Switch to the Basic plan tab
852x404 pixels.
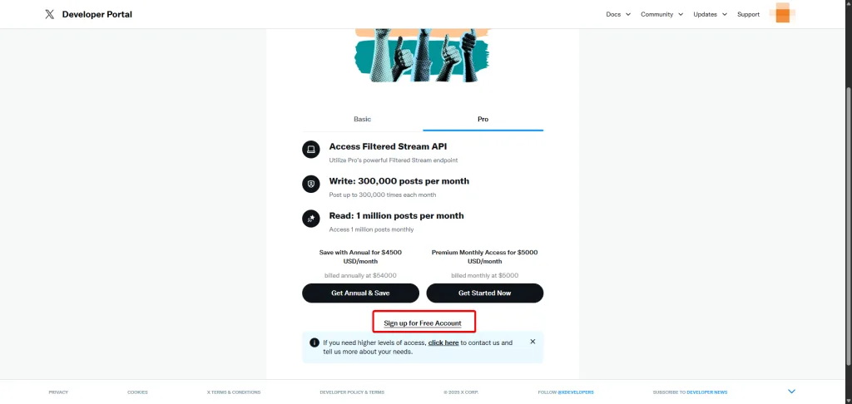363,119
